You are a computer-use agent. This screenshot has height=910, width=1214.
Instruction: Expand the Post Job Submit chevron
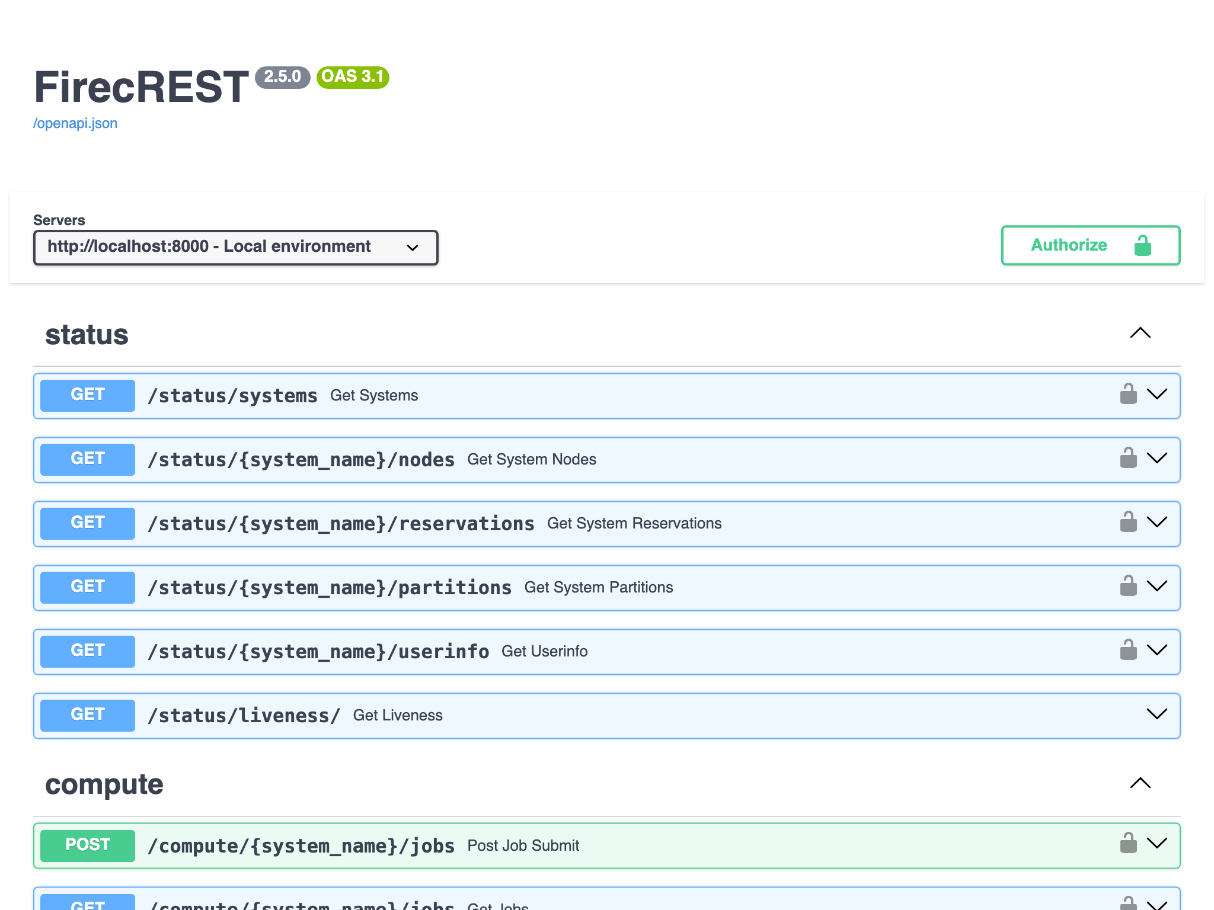[x=1157, y=844]
